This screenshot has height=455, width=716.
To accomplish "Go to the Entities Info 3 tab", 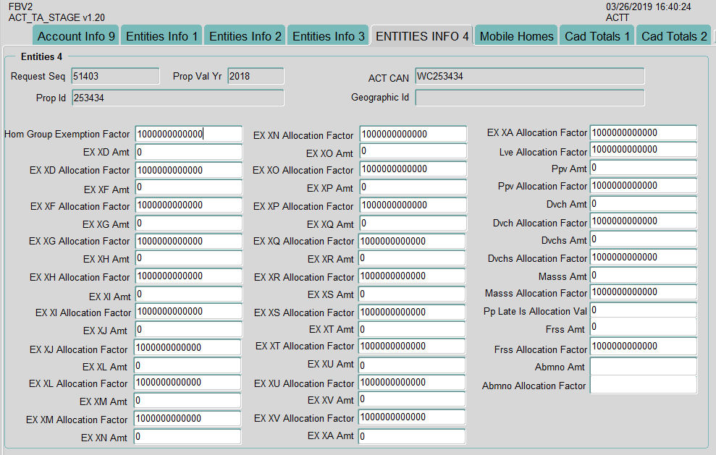I will 329,36.
